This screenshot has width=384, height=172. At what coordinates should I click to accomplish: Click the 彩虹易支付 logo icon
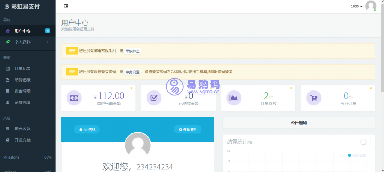click(6, 6)
